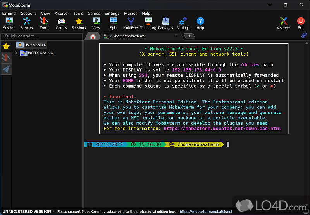Click the /drives path text
Screen dimensions: 310x215
pyautogui.click(x=250, y=64)
